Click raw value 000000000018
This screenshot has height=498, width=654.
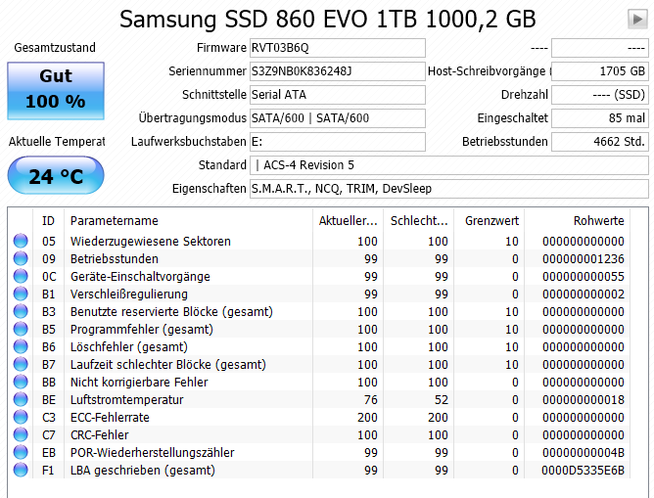(x=584, y=399)
